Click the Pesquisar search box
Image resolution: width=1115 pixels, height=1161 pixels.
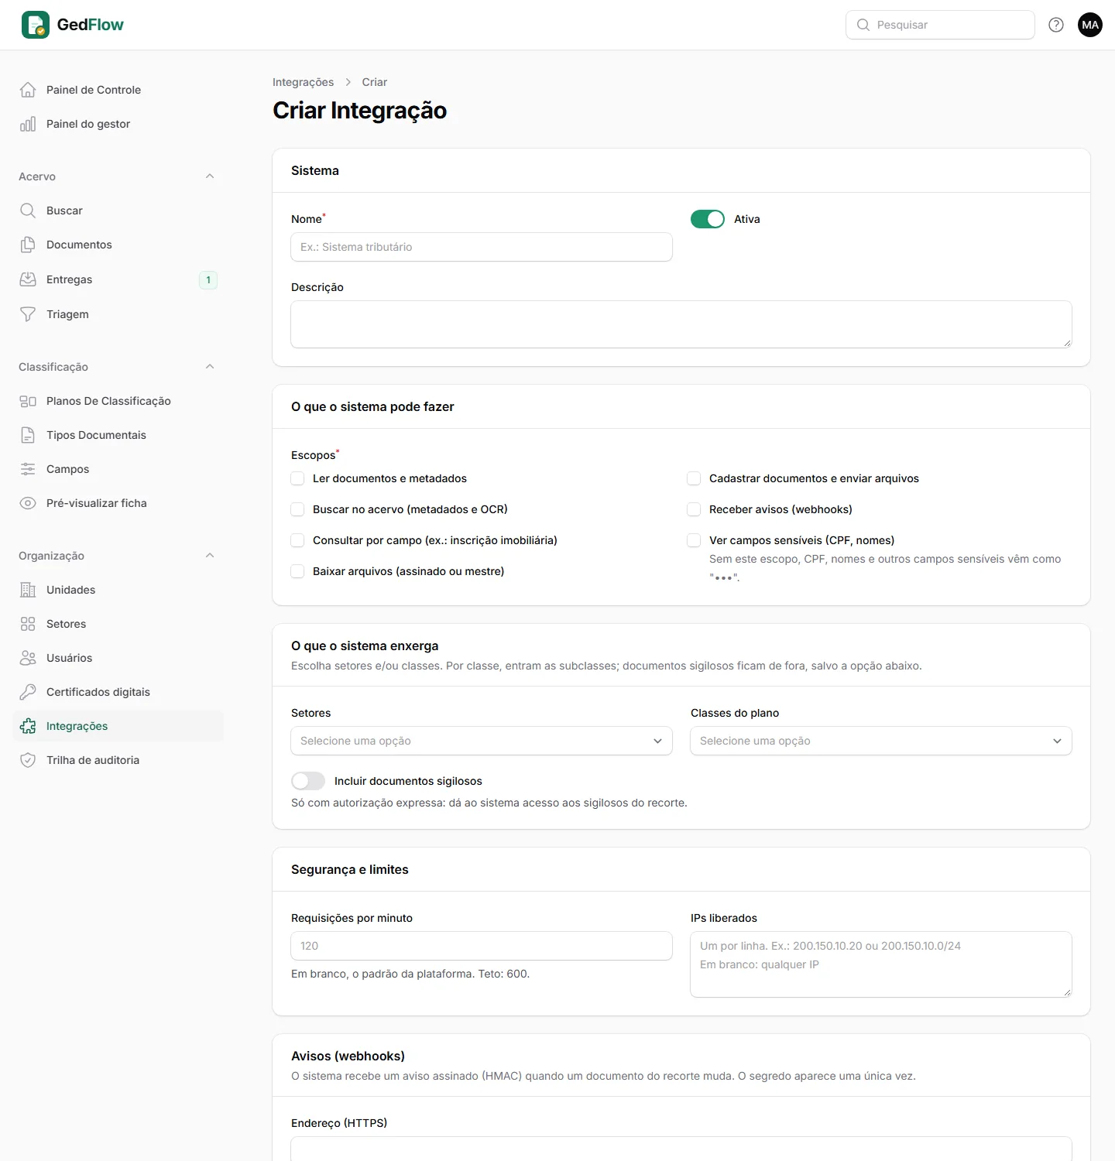[x=940, y=25]
